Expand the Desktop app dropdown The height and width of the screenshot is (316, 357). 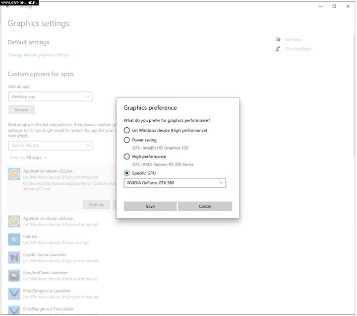[50, 97]
